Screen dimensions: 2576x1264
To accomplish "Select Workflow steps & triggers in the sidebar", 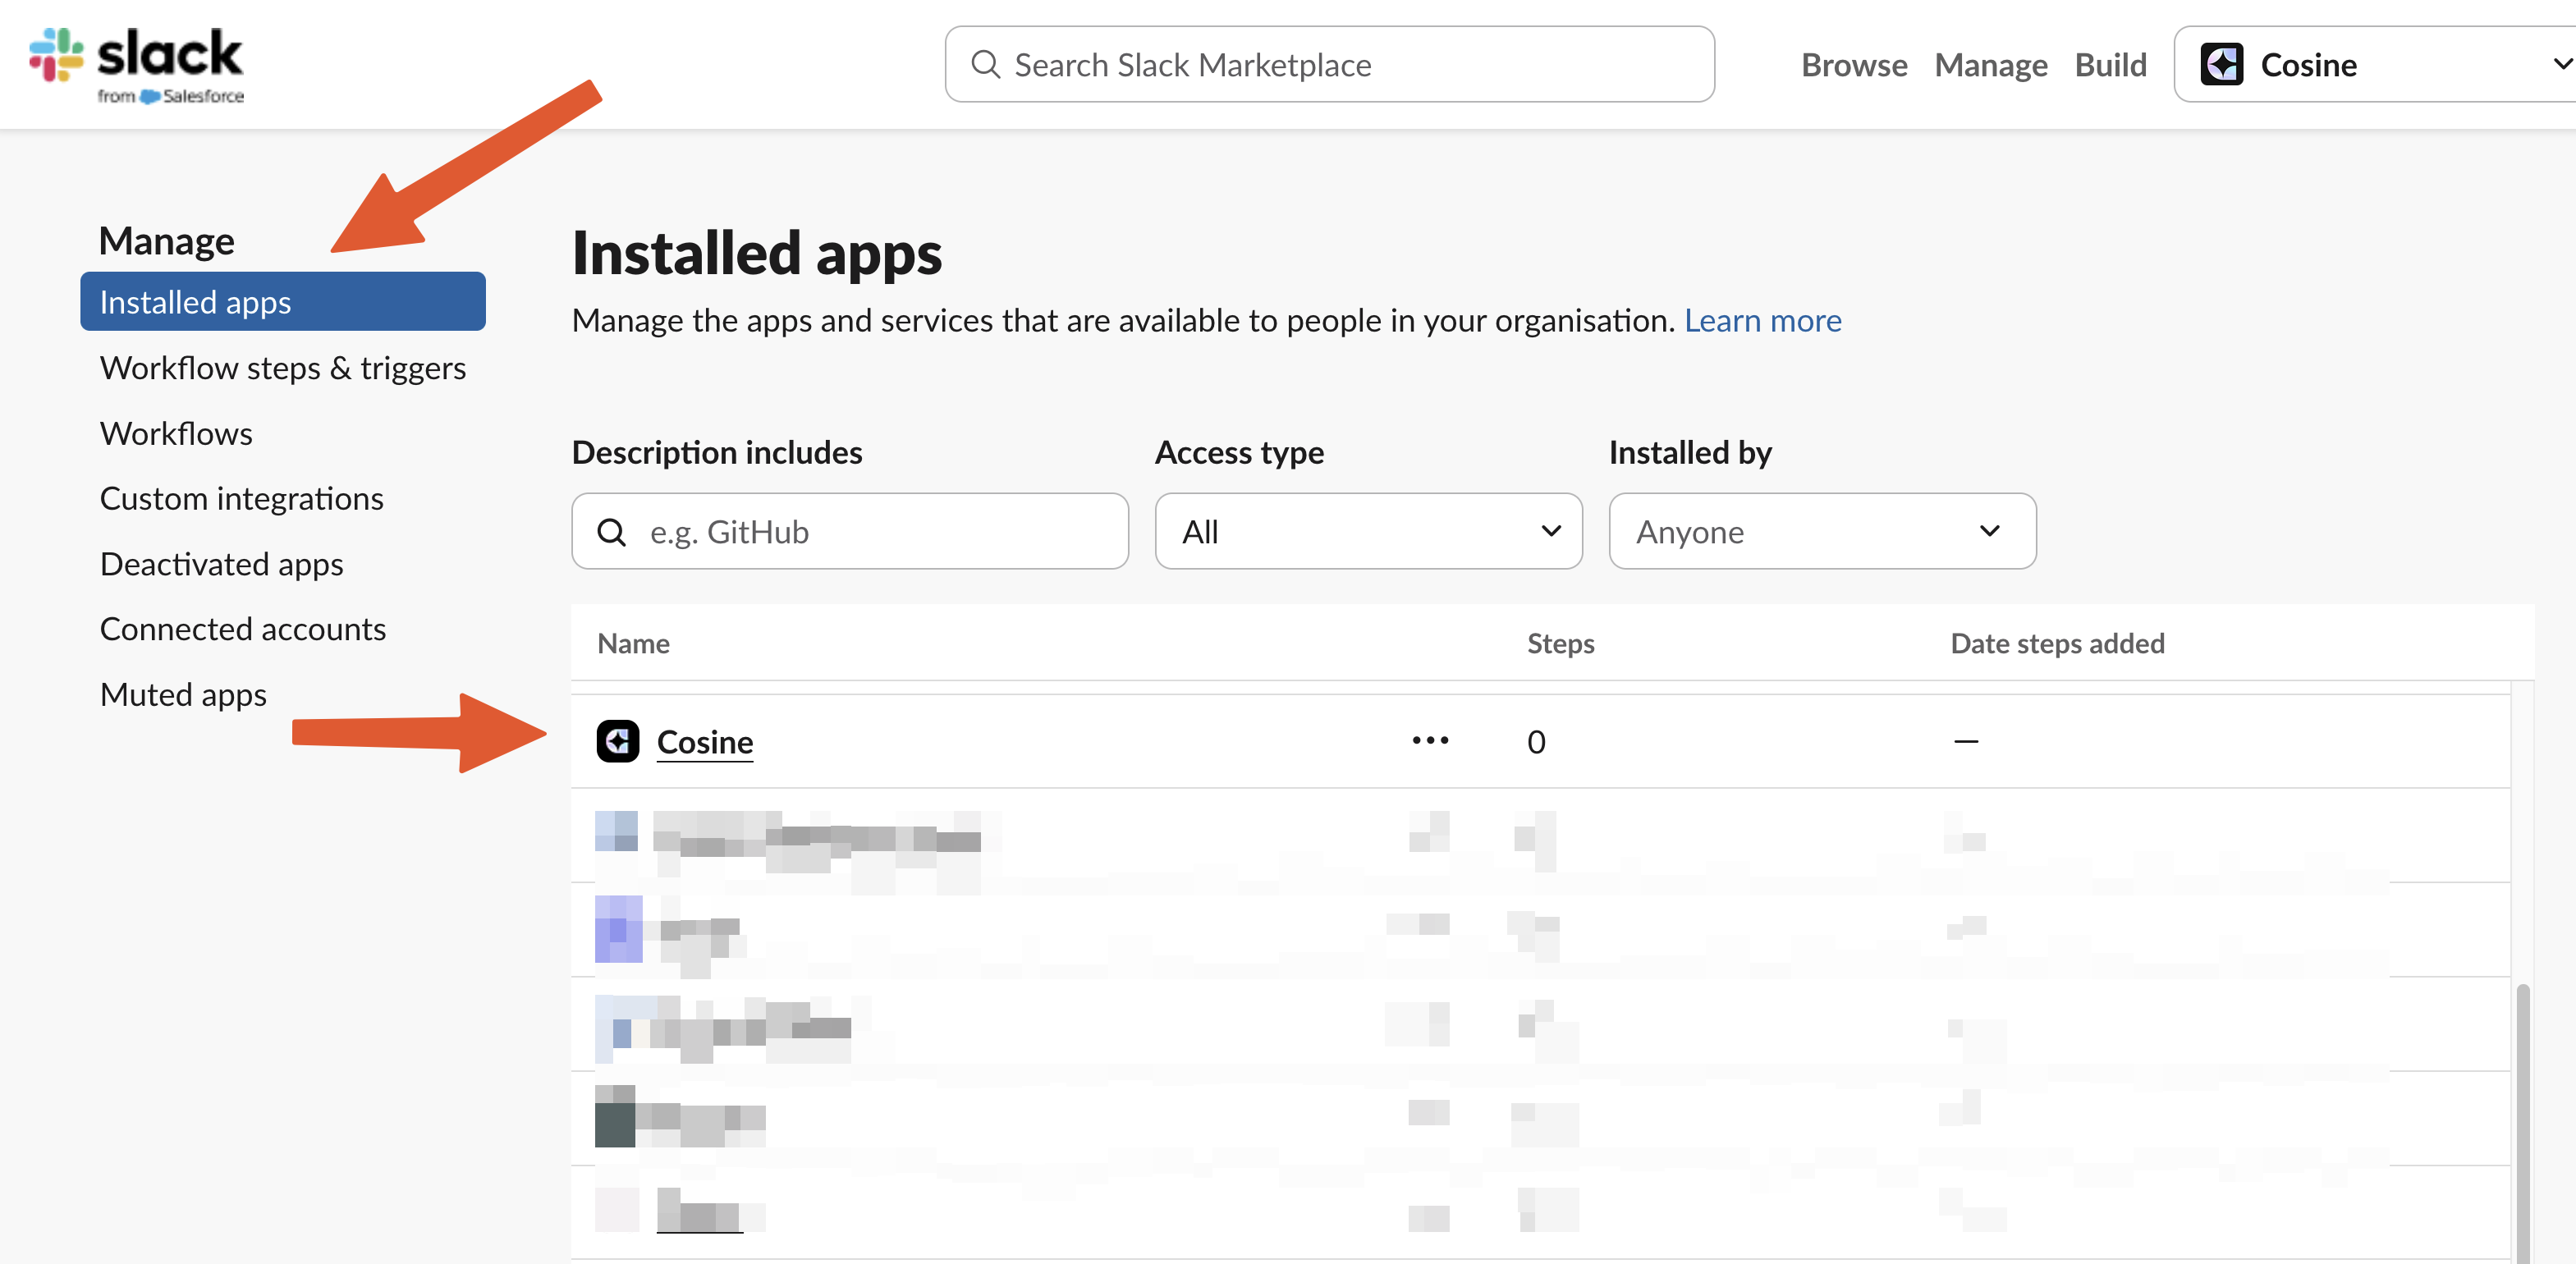I will click(282, 368).
